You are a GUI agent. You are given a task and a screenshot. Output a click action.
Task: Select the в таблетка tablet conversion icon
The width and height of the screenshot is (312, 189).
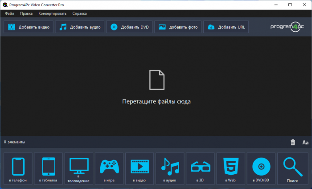click(48, 168)
